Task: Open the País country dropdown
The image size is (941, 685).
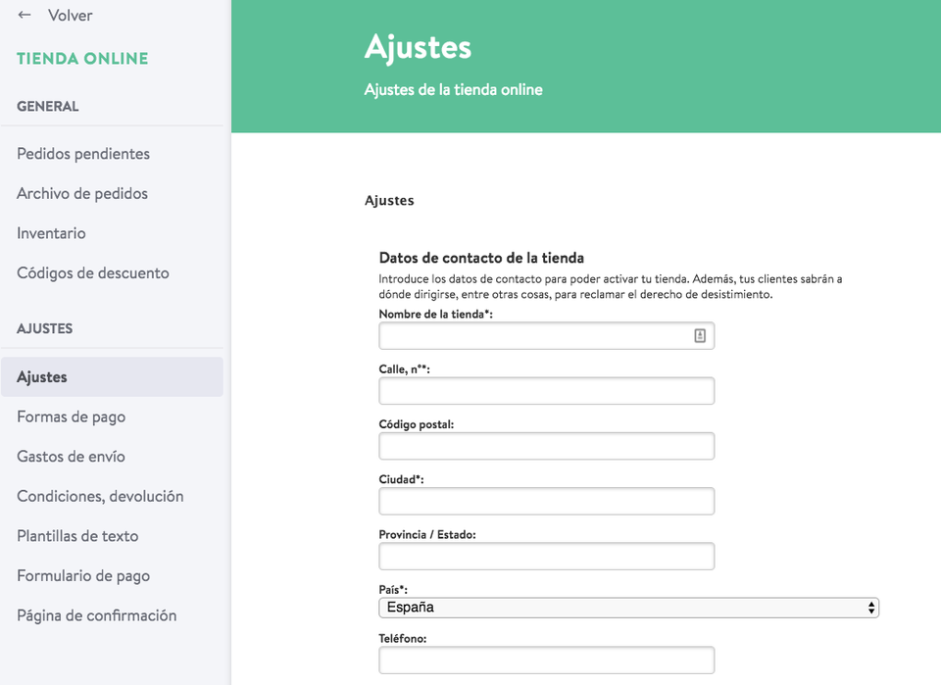Action: pyautogui.click(x=628, y=608)
